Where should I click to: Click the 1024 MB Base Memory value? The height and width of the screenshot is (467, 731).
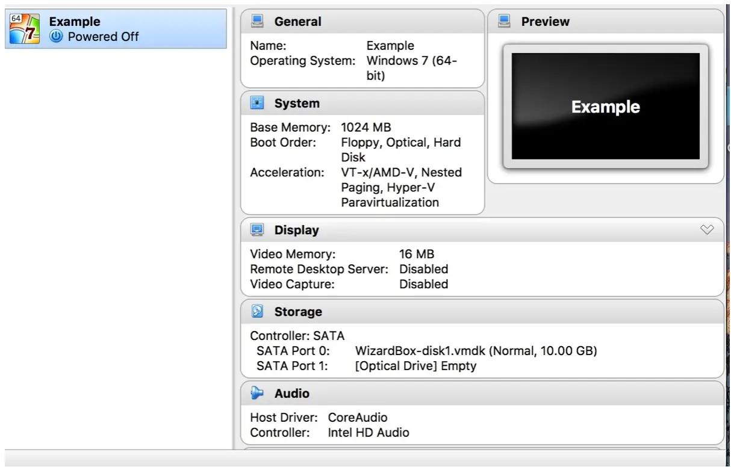pyautogui.click(x=365, y=128)
